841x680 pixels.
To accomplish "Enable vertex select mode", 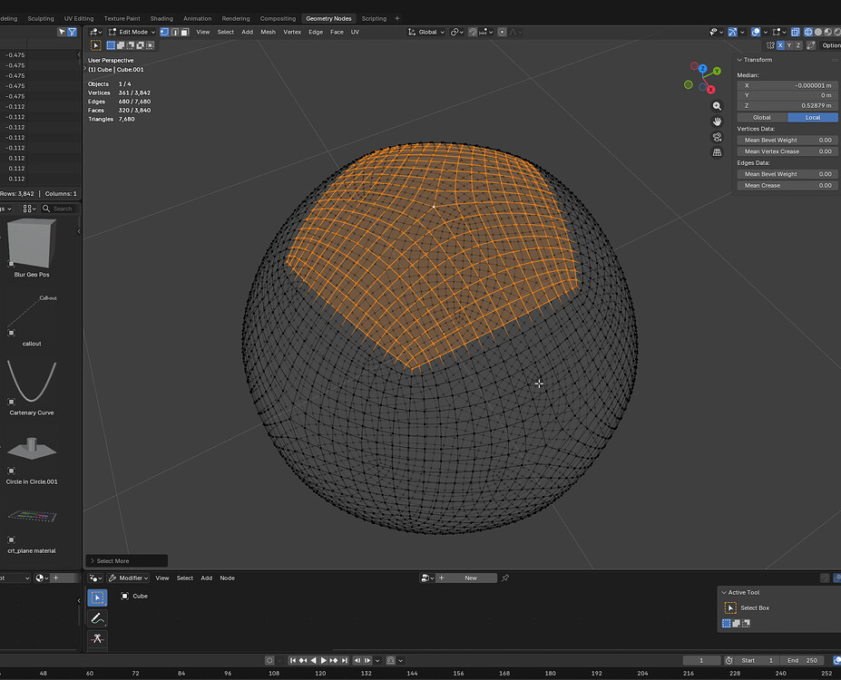I will coord(164,32).
